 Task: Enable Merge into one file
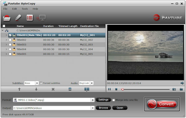click(113, 100)
